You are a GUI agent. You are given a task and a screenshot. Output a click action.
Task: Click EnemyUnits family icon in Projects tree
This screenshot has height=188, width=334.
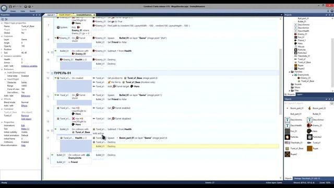[296, 75]
